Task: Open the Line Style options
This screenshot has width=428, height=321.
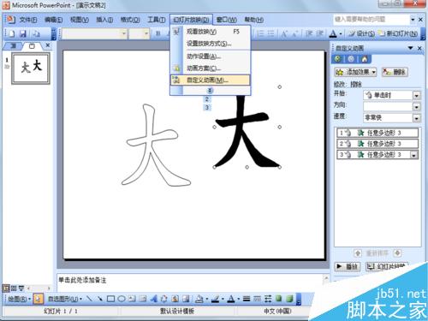Action: point(247,299)
